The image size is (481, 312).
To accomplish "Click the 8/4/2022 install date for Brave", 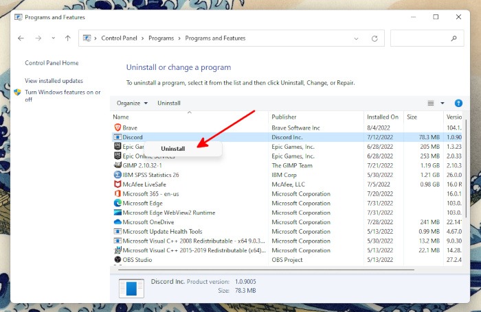I will 378,128.
